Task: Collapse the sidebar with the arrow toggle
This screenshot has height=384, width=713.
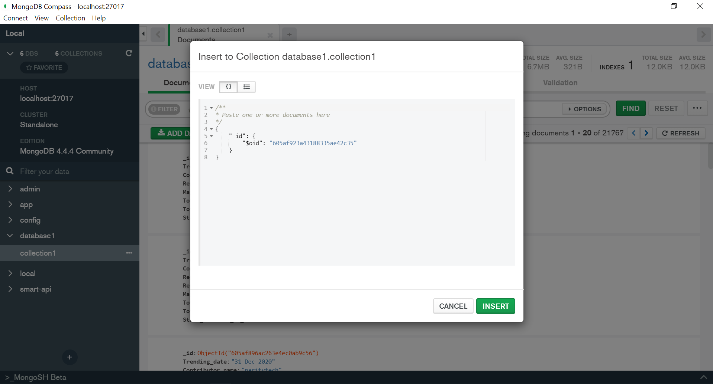Action: click(x=143, y=34)
